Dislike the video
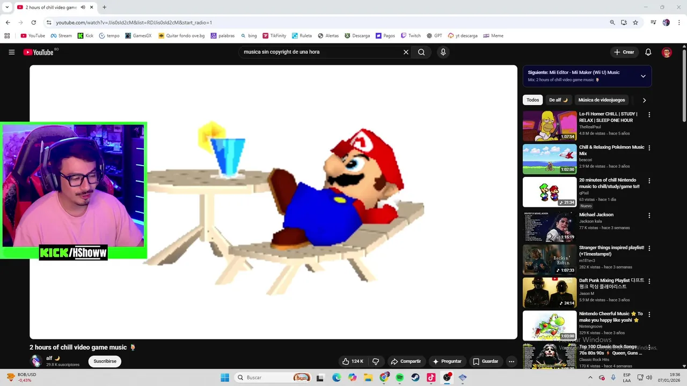This screenshot has height=386, width=687. click(x=376, y=361)
